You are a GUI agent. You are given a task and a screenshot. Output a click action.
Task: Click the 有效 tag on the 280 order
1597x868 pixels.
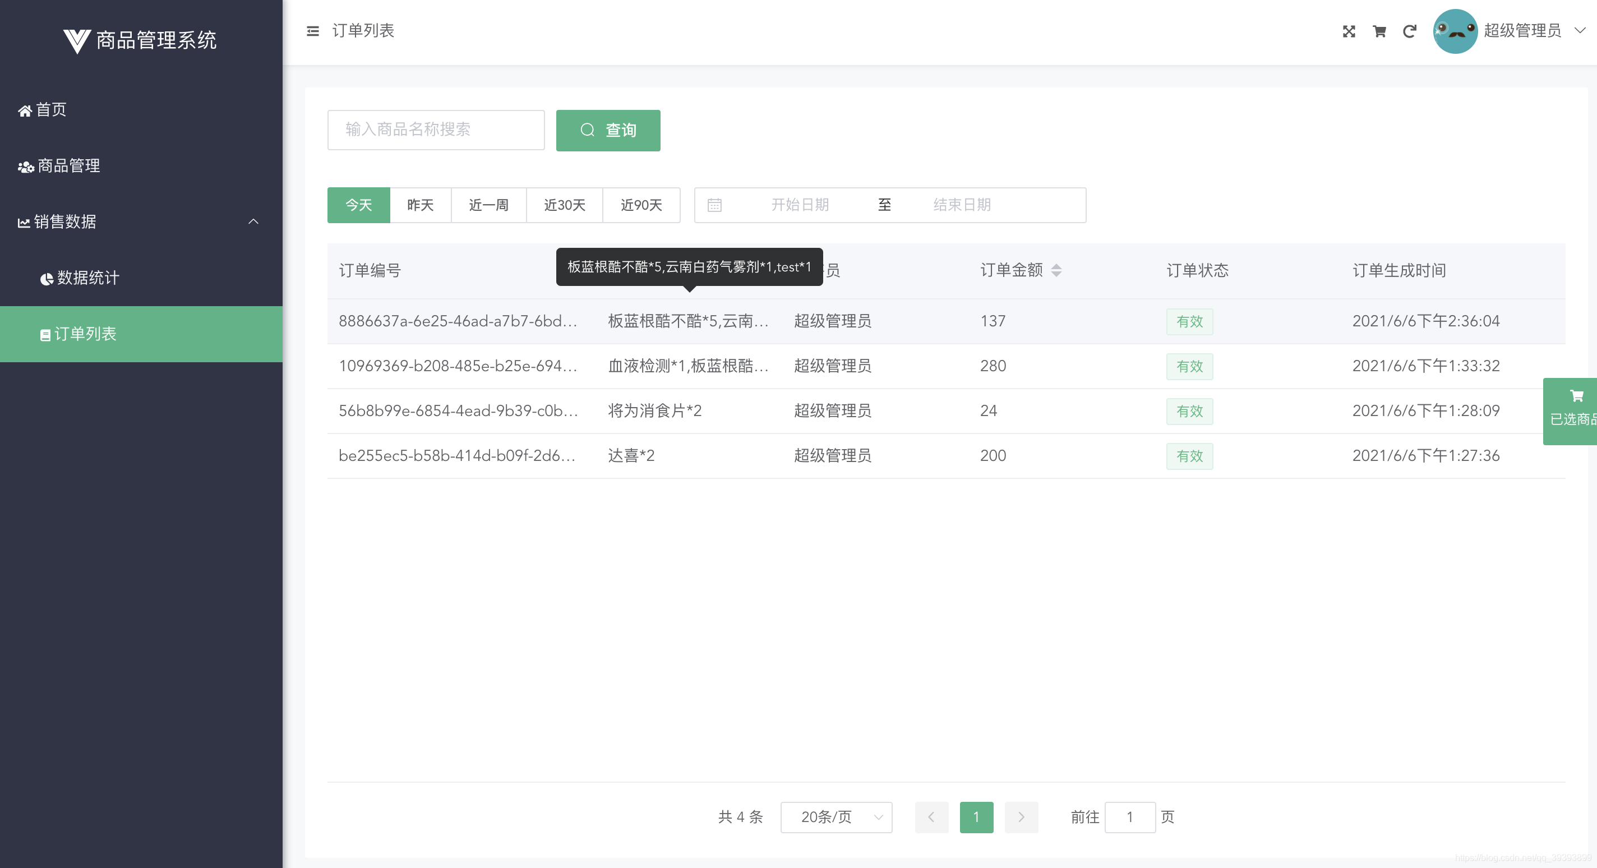[x=1189, y=366]
